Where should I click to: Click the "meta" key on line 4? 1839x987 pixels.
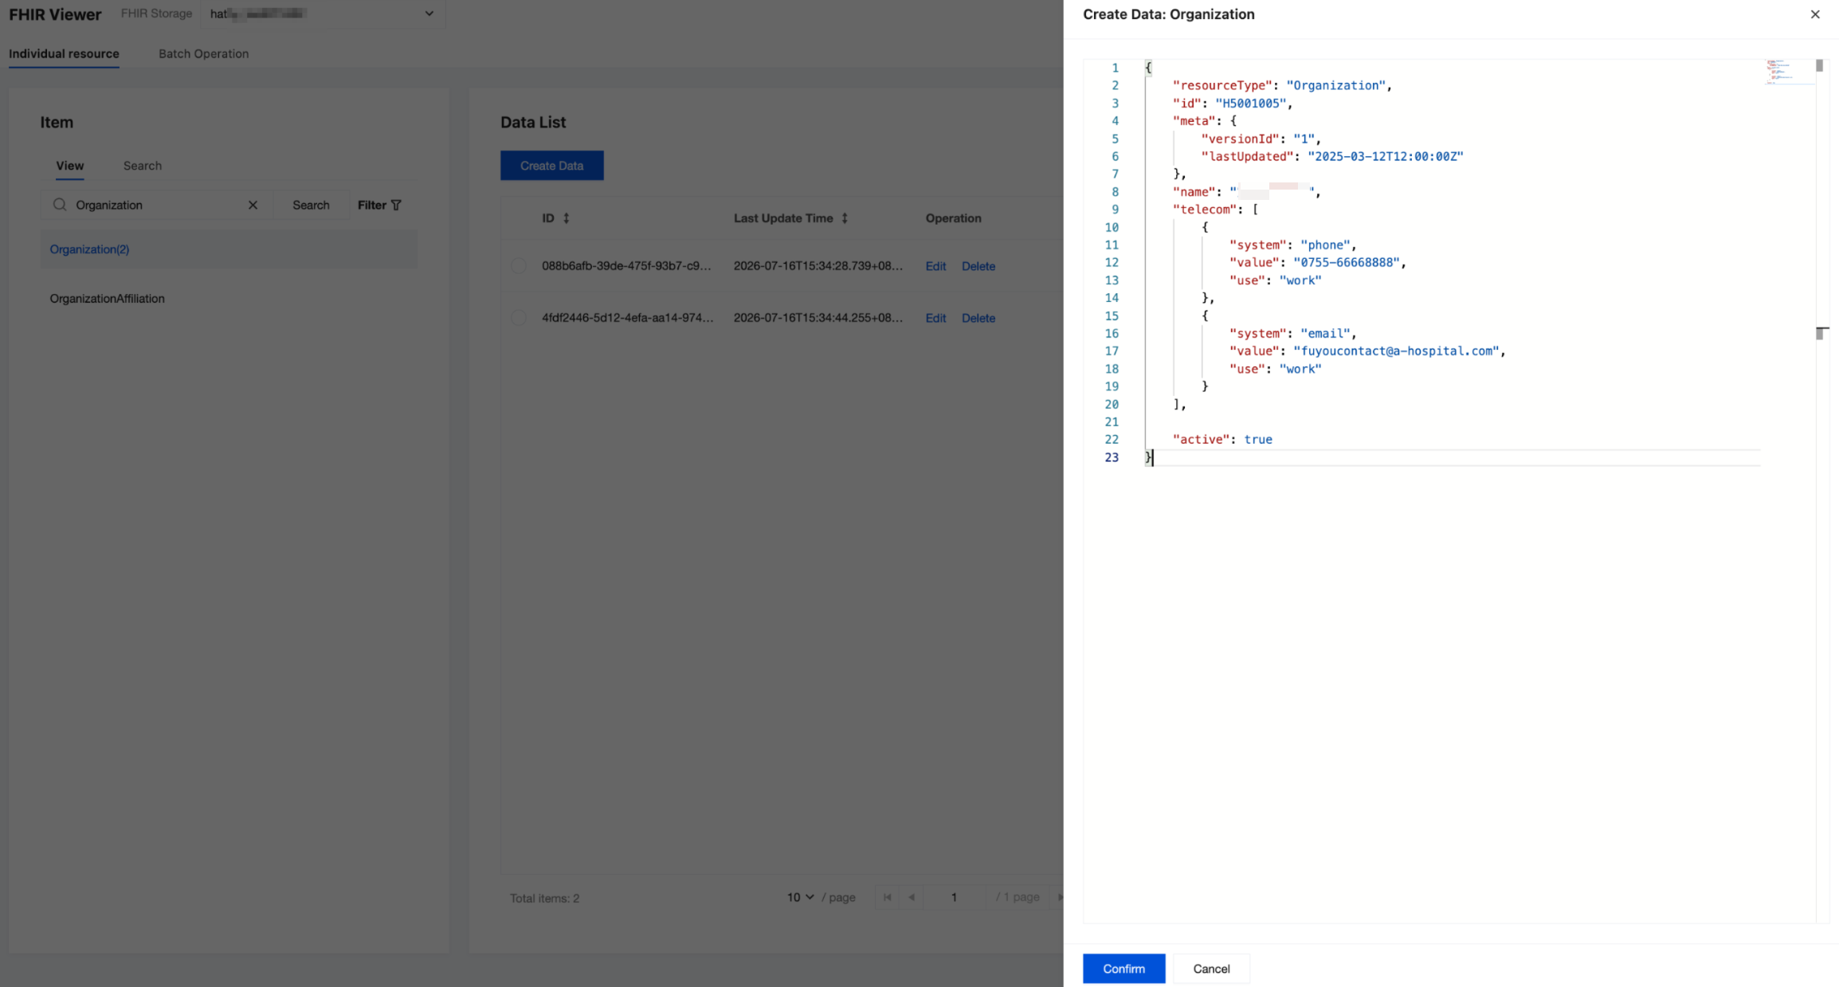pyautogui.click(x=1194, y=121)
